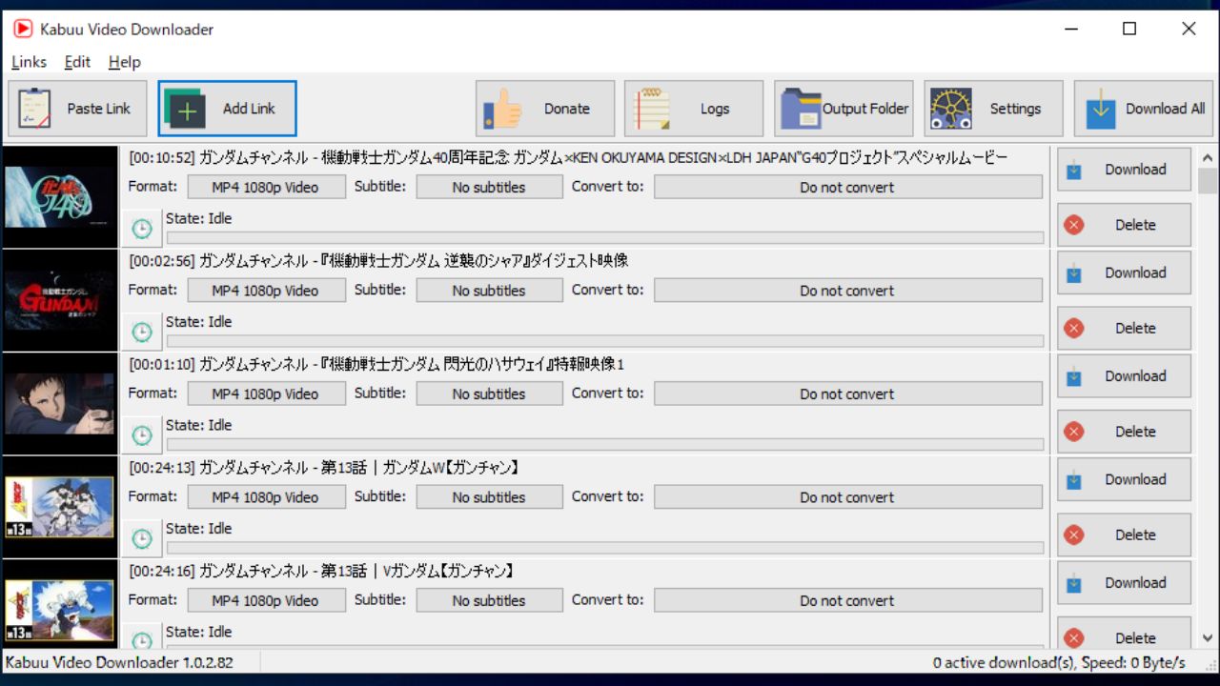
Task: Open Convert to dropdown for Vガンダム video
Action: (847, 600)
